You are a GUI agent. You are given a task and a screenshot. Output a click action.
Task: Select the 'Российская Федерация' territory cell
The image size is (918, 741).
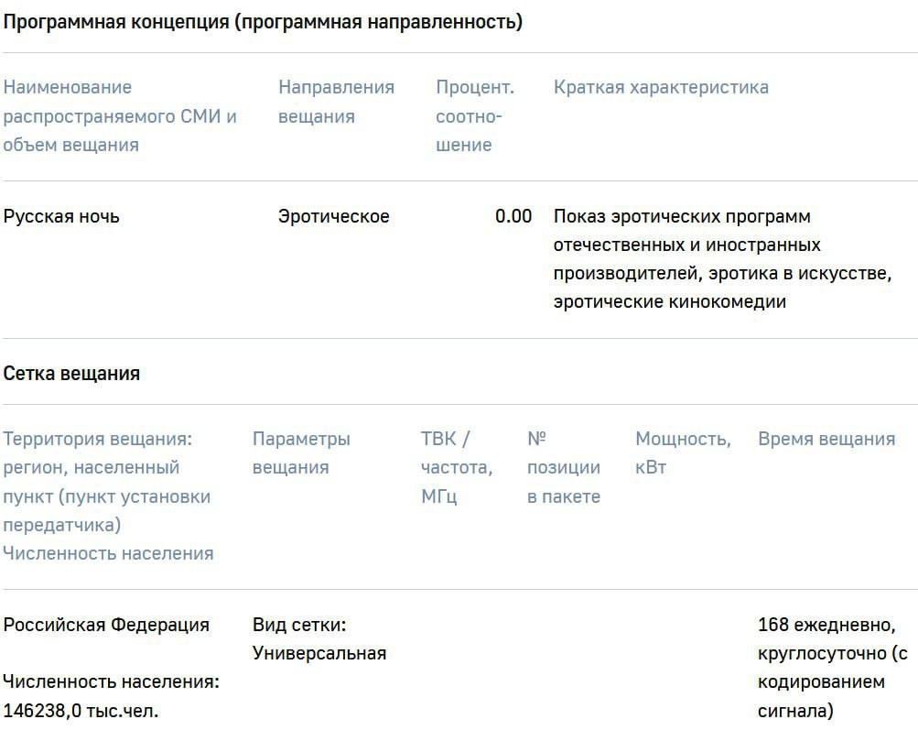pos(106,625)
